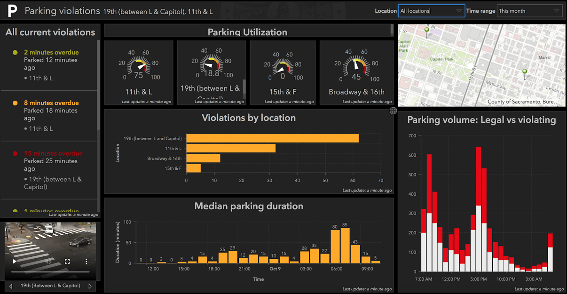Mute the video feed audio

48,262
